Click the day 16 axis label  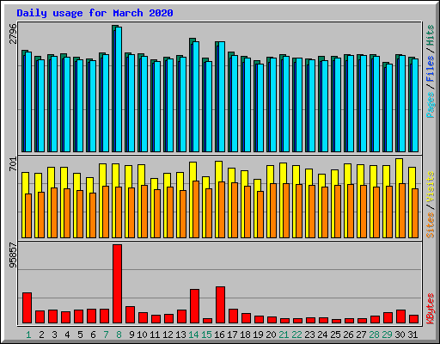pyautogui.click(x=219, y=335)
